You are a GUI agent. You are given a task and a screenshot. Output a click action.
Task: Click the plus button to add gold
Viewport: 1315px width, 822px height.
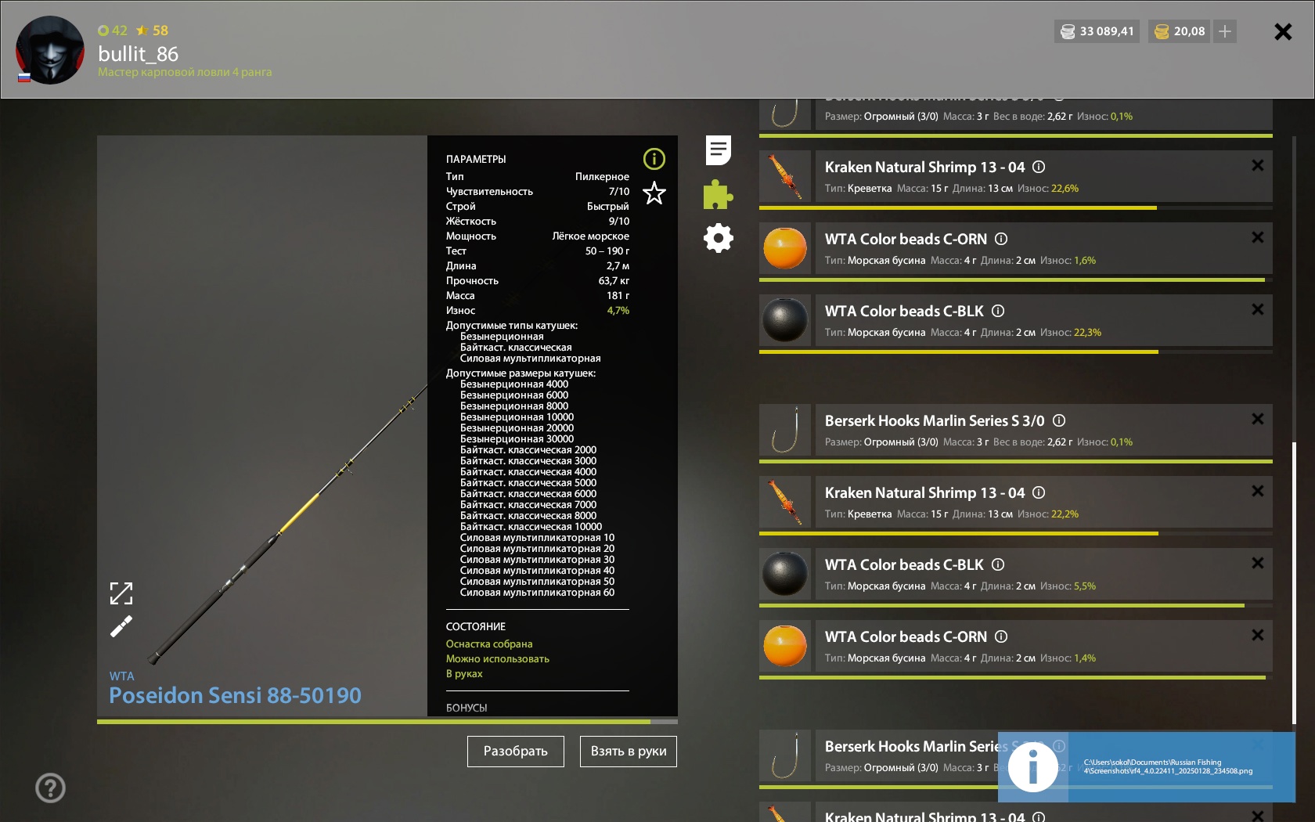tap(1225, 31)
